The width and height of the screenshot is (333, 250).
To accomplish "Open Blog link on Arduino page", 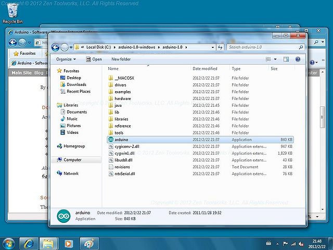I will (x=39, y=73).
